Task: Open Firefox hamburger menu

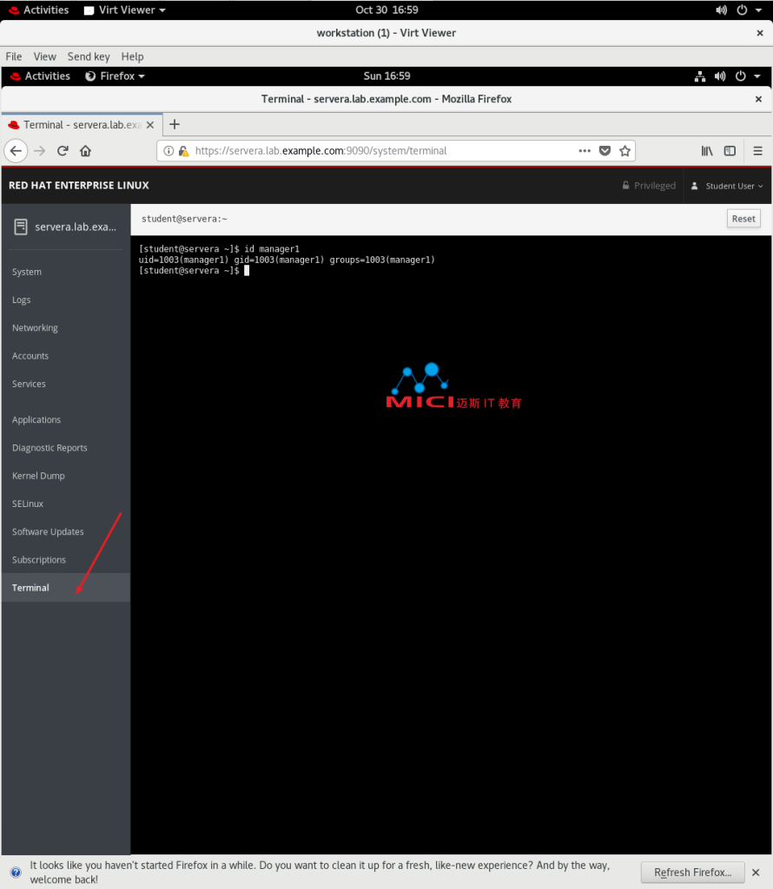Action: (757, 151)
